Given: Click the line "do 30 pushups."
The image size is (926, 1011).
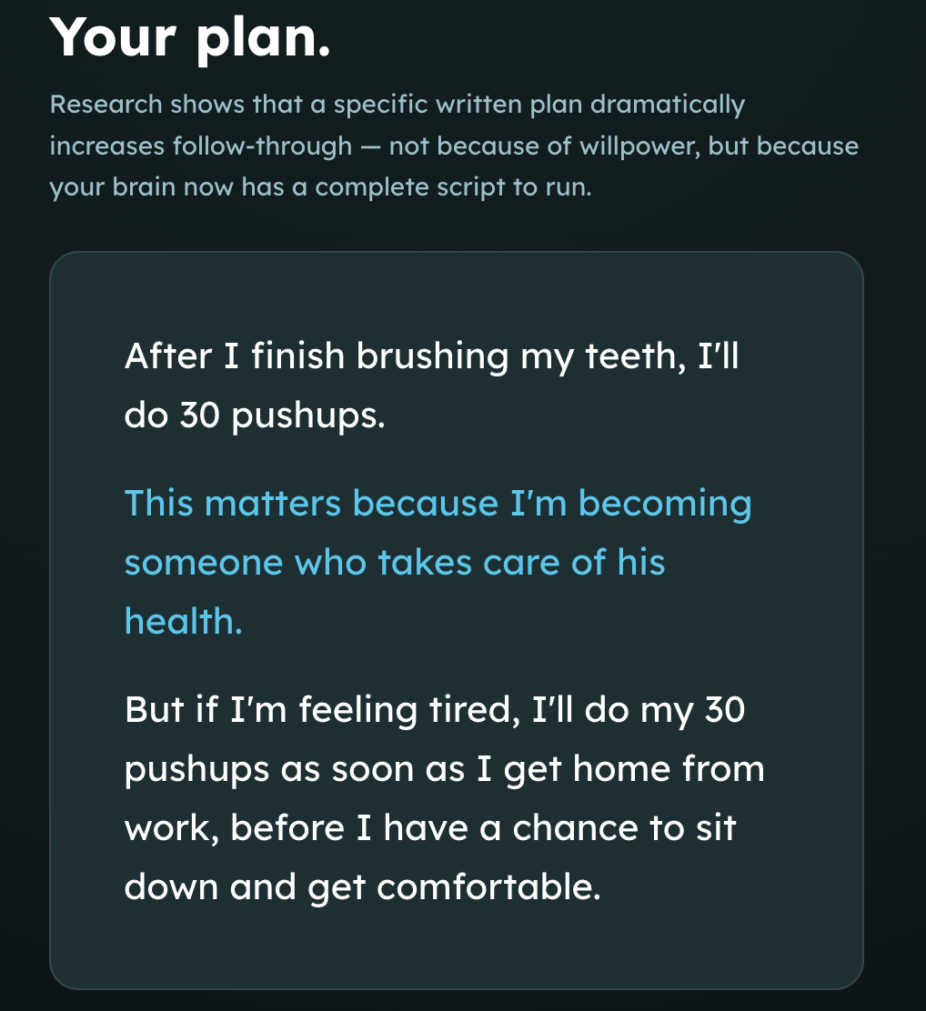Looking at the screenshot, I should [256, 415].
